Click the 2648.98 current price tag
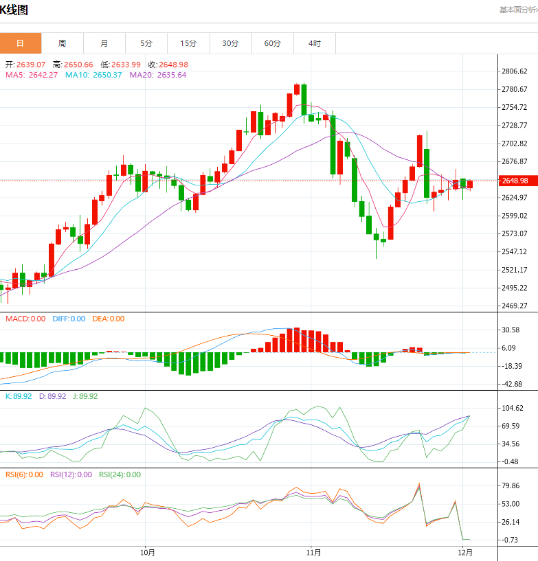Viewport: 538px width, 561px height. coord(515,181)
